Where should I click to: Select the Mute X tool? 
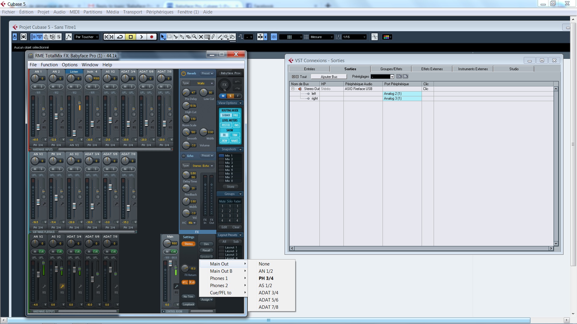click(201, 37)
